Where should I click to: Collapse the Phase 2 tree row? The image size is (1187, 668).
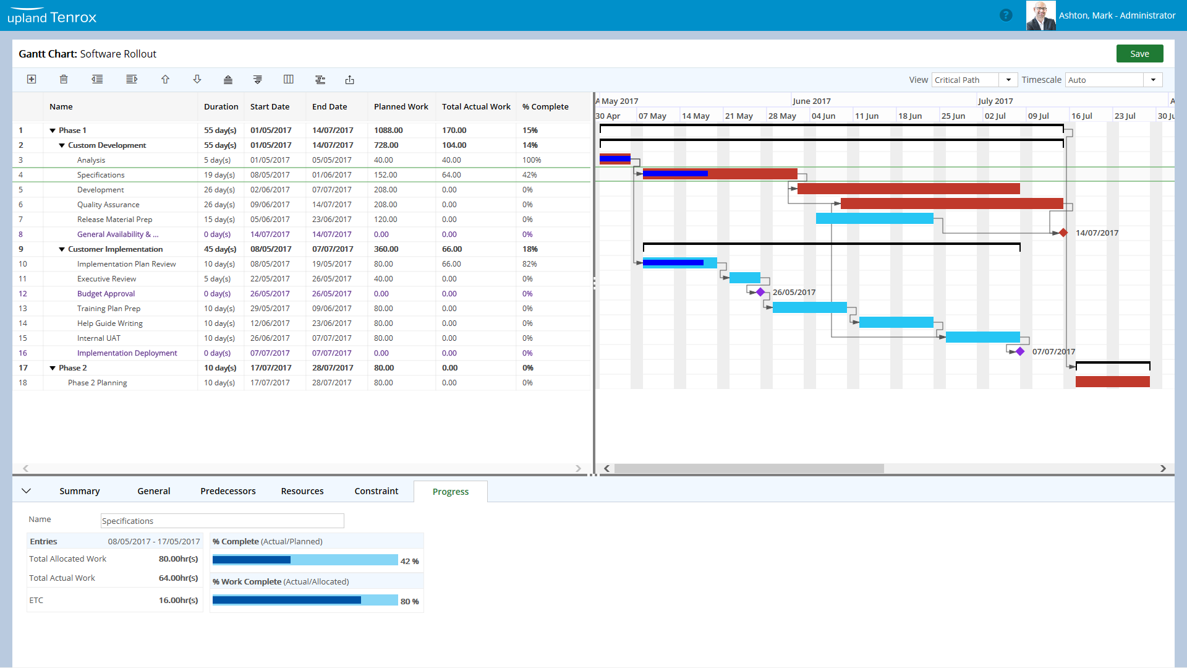pyautogui.click(x=53, y=368)
